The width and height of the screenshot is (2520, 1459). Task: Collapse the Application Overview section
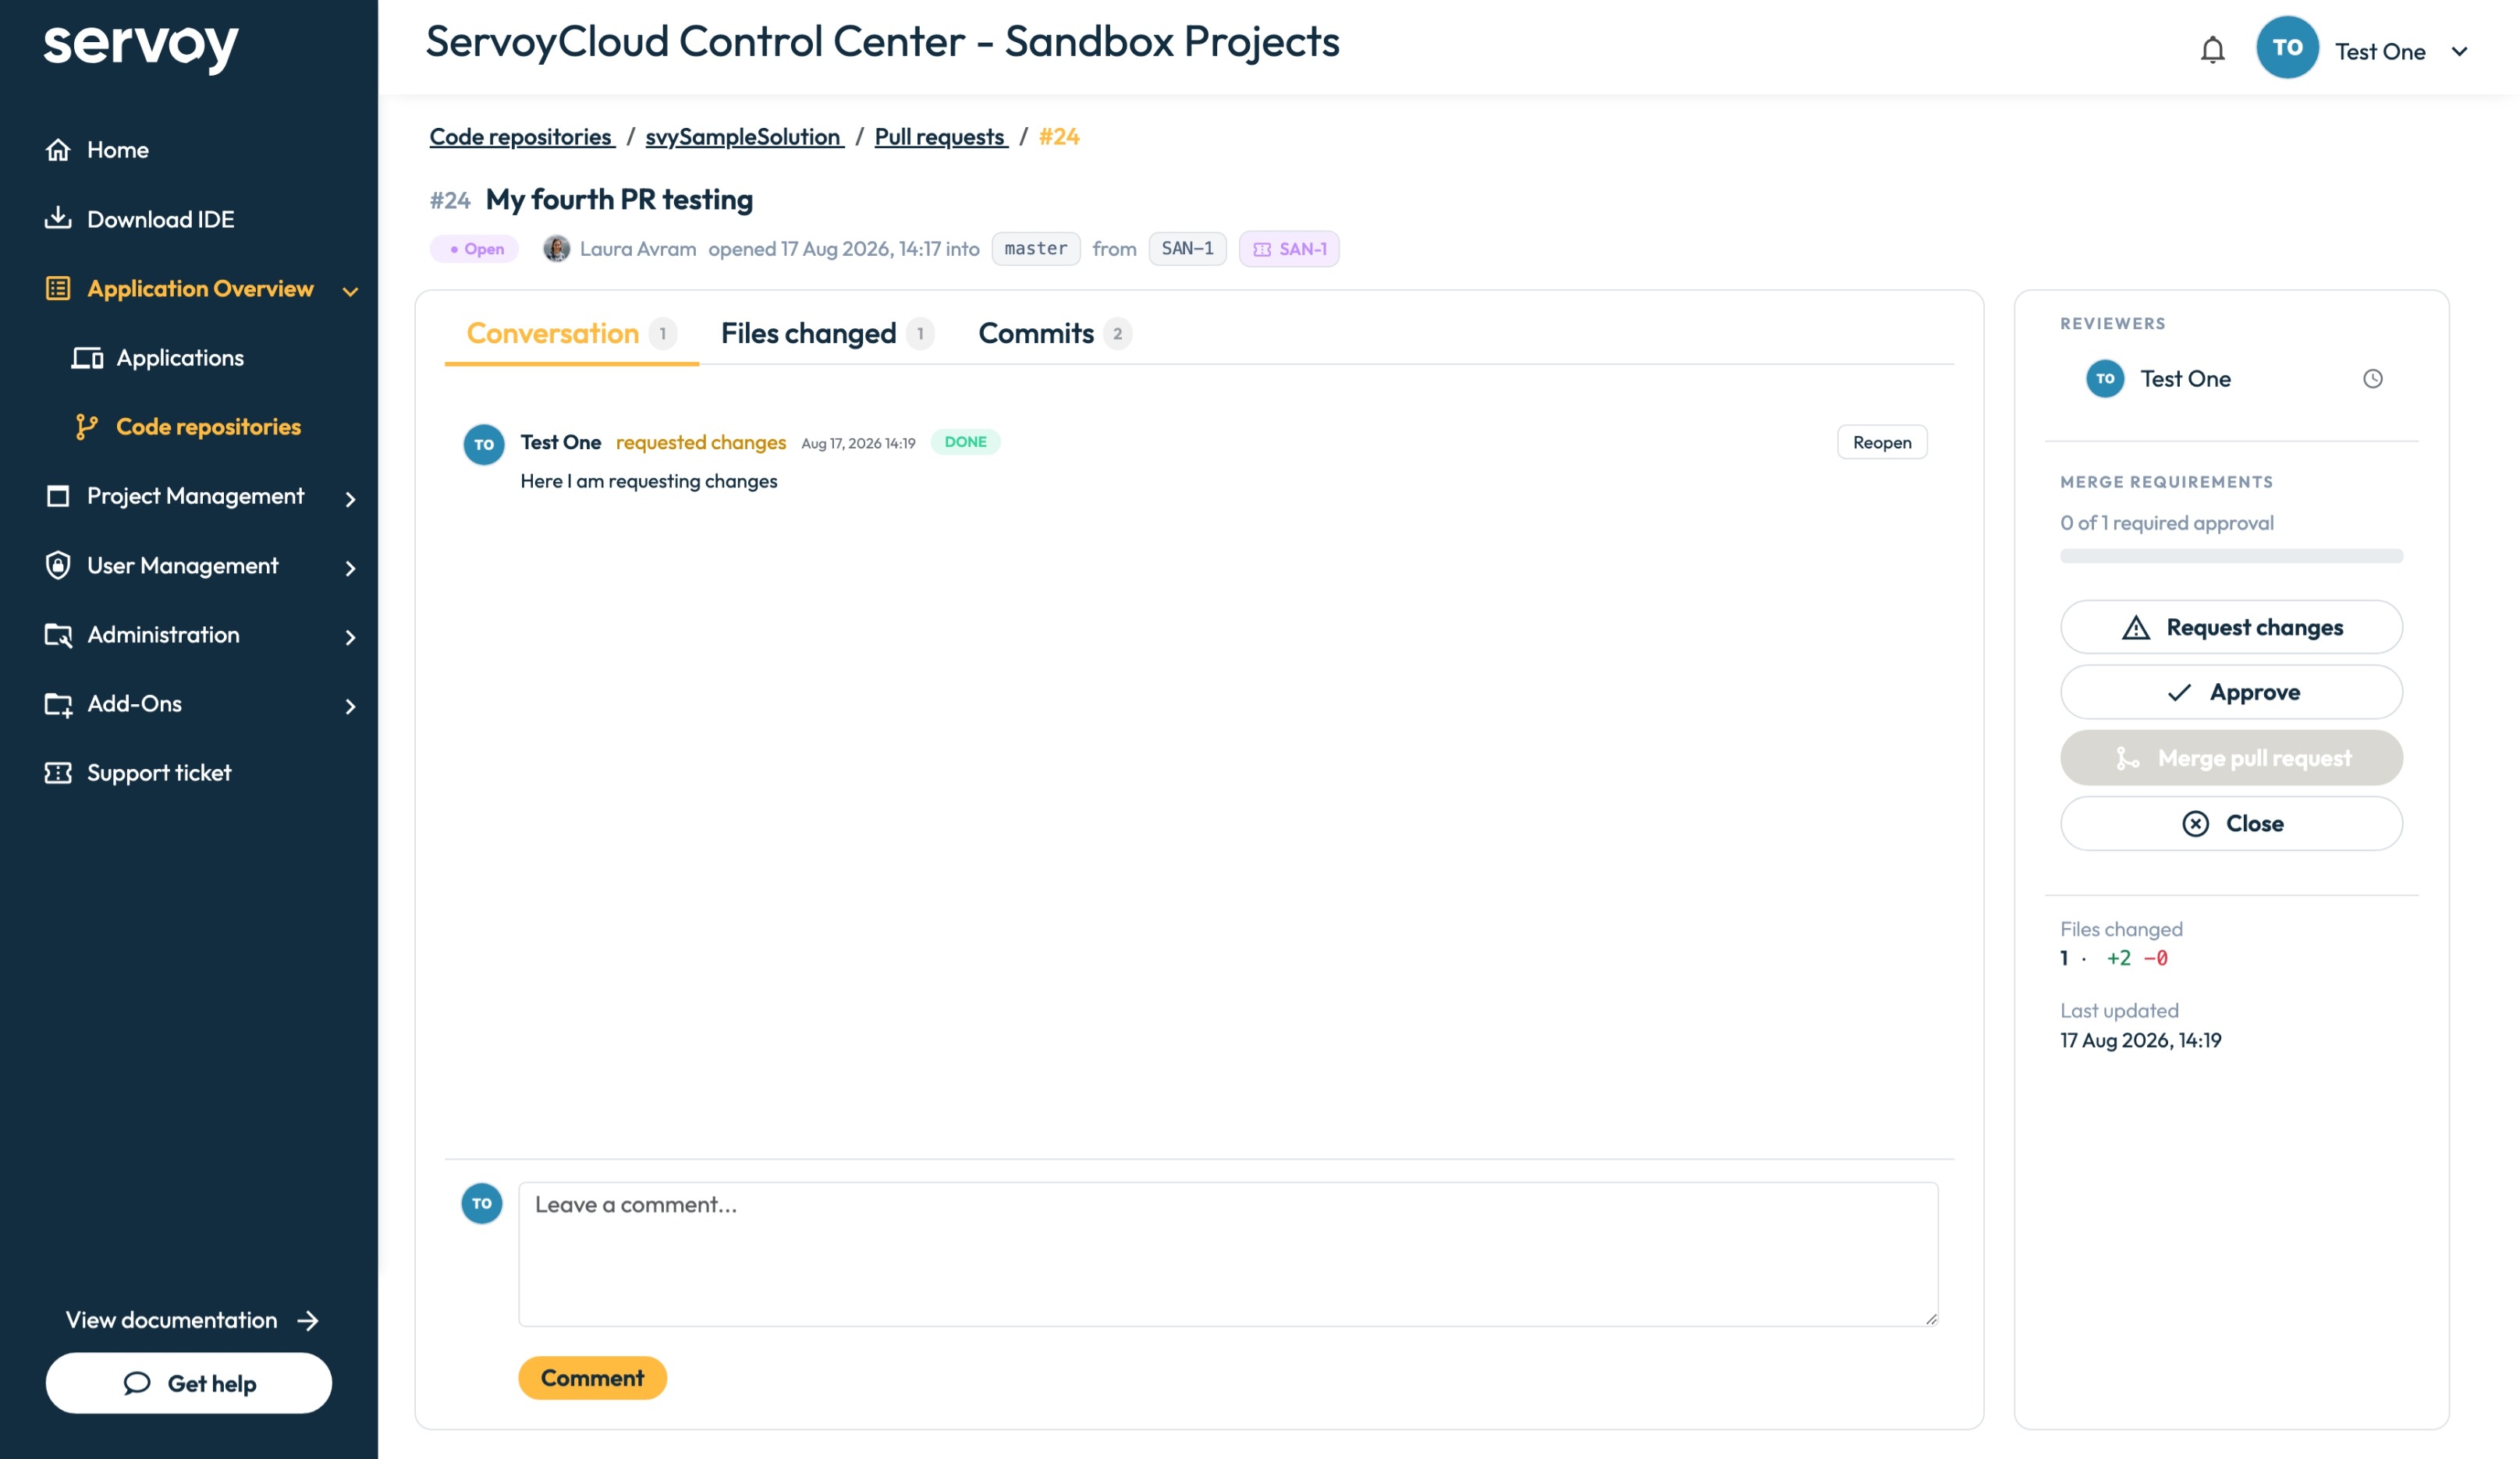coord(350,291)
